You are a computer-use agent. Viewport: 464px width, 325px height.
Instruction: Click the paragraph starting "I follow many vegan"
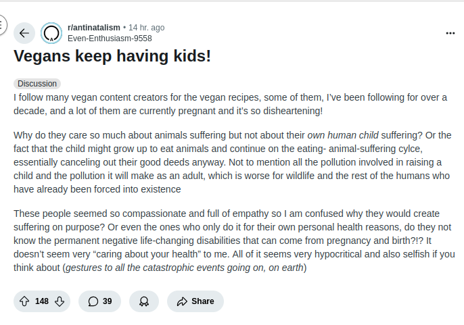point(230,103)
